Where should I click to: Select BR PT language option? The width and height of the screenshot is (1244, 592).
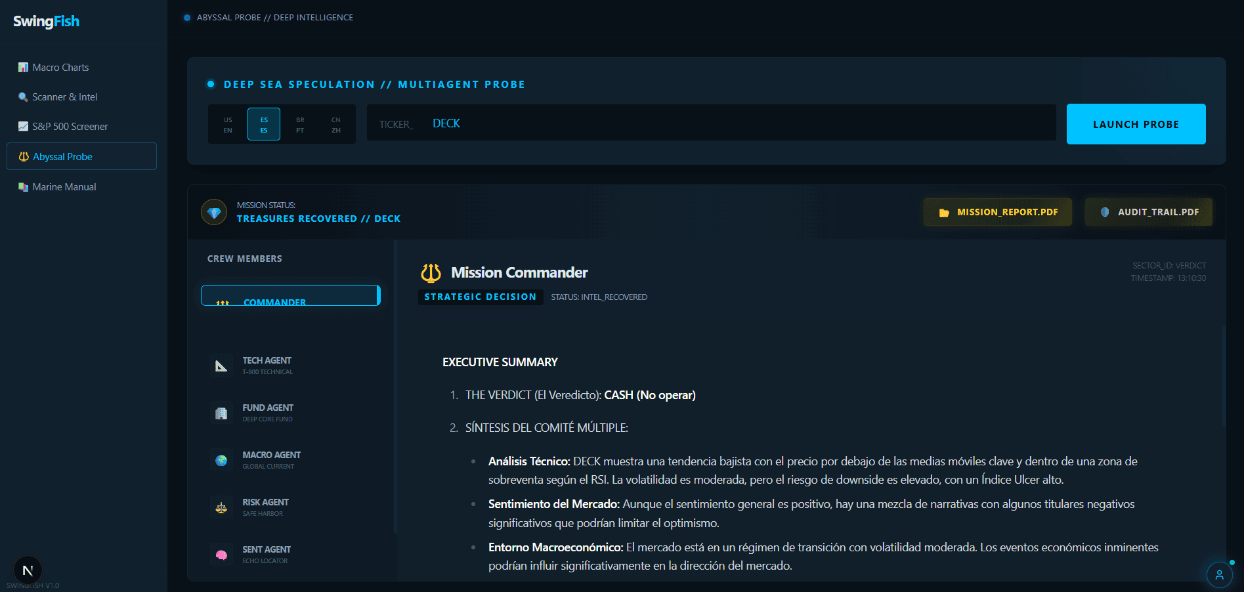pyautogui.click(x=300, y=125)
